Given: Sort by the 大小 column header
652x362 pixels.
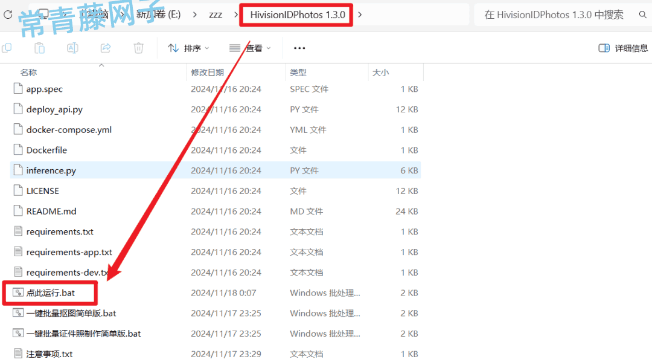Looking at the screenshot, I should coord(380,73).
